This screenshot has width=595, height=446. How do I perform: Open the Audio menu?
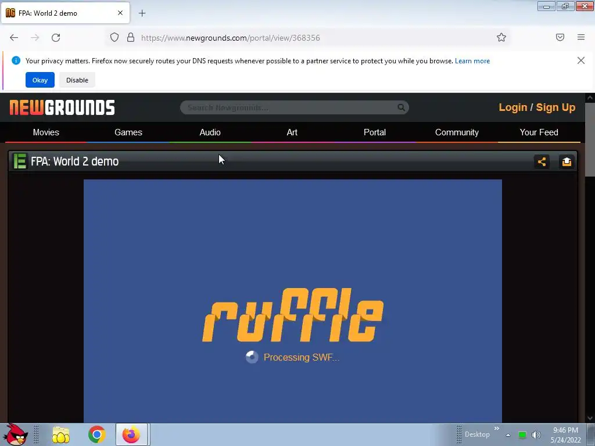pyautogui.click(x=210, y=132)
